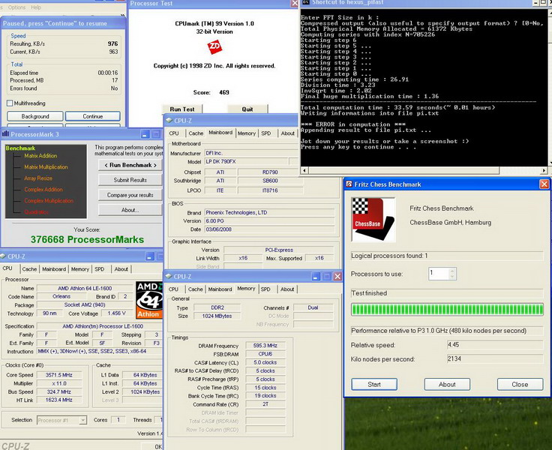Image resolution: width=552 pixels, height=450 pixels.
Task: Open About tab in CPU-Z Memory window
Action: (287, 289)
